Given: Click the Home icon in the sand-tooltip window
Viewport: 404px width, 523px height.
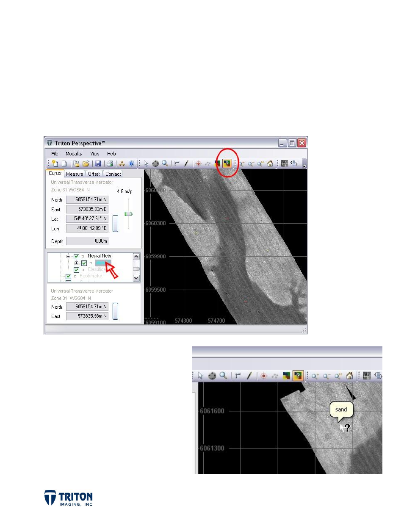Looking at the screenshot, I should pos(349,376).
